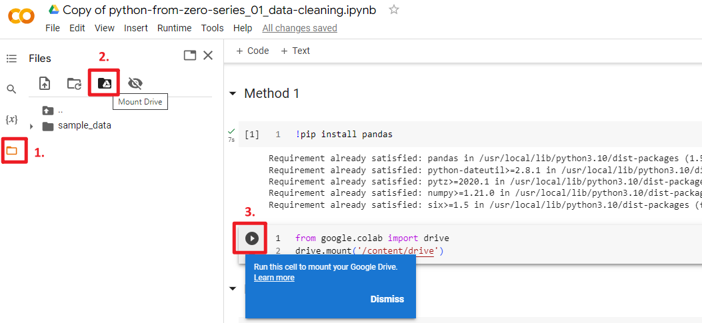Open the table of contents panel
The width and height of the screenshot is (702, 323).
(x=11, y=59)
